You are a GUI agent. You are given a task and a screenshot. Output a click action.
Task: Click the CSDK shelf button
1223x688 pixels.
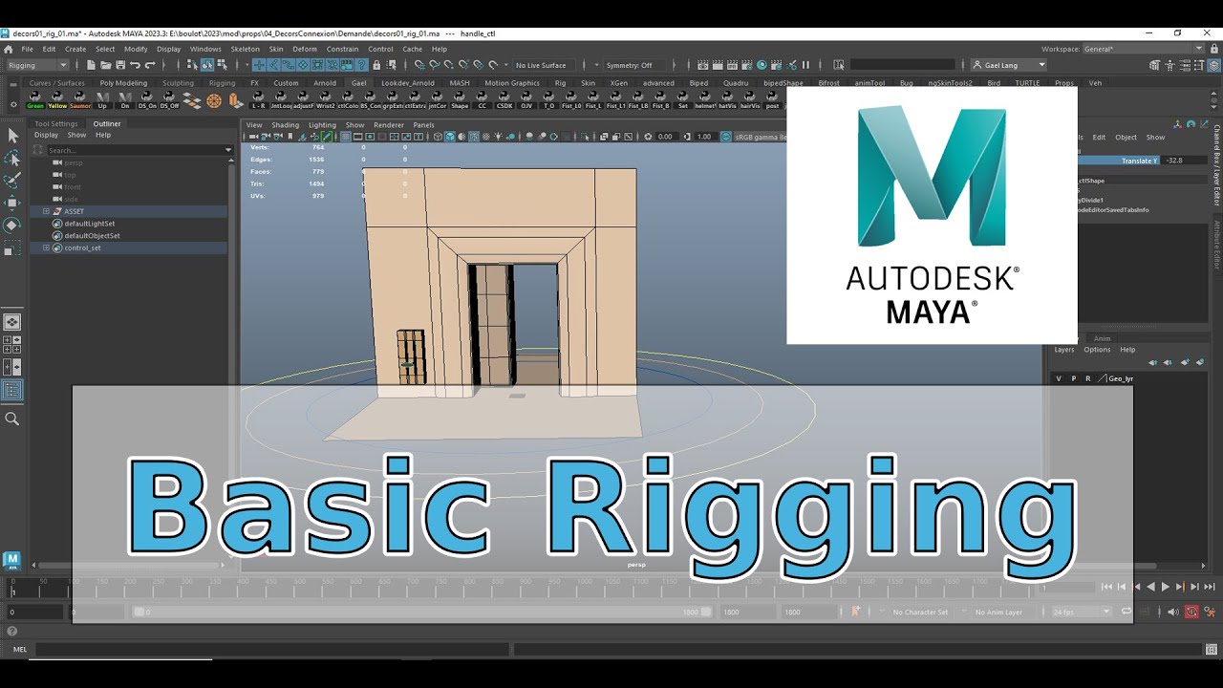click(x=504, y=99)
